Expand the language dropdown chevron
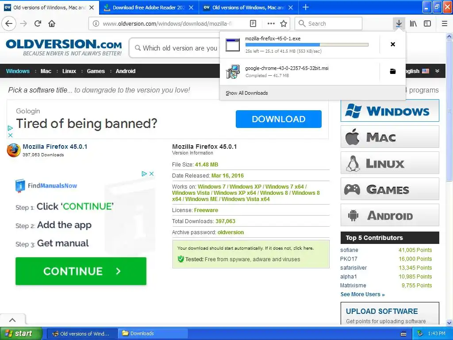Screen dimensions: 453x340 coord(437,71)
